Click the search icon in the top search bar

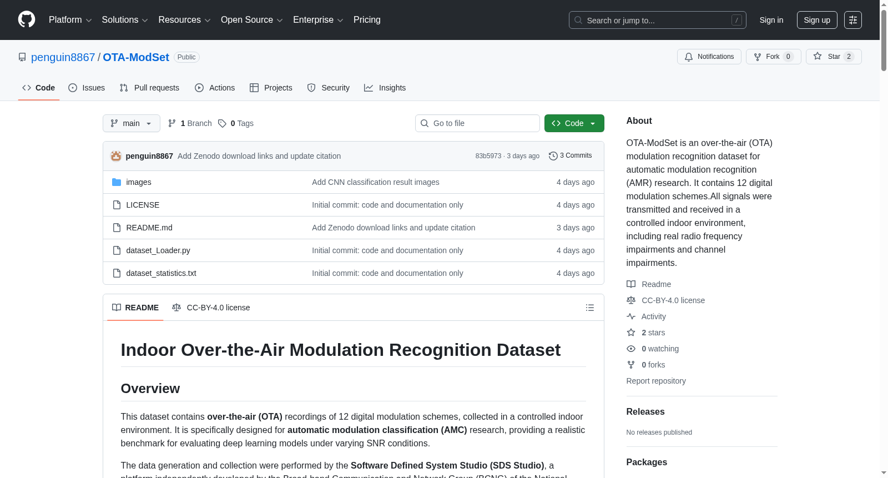pos(578,20)
